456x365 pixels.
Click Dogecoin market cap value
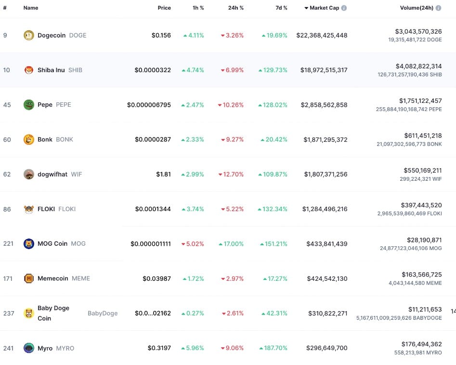click(x=322, y=36)
